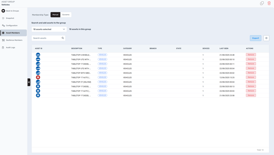This screenshot has width=274, height=155.
Task: Remove the TABLETOP 6 WHEELE... asset
Action: pos(251,55)
